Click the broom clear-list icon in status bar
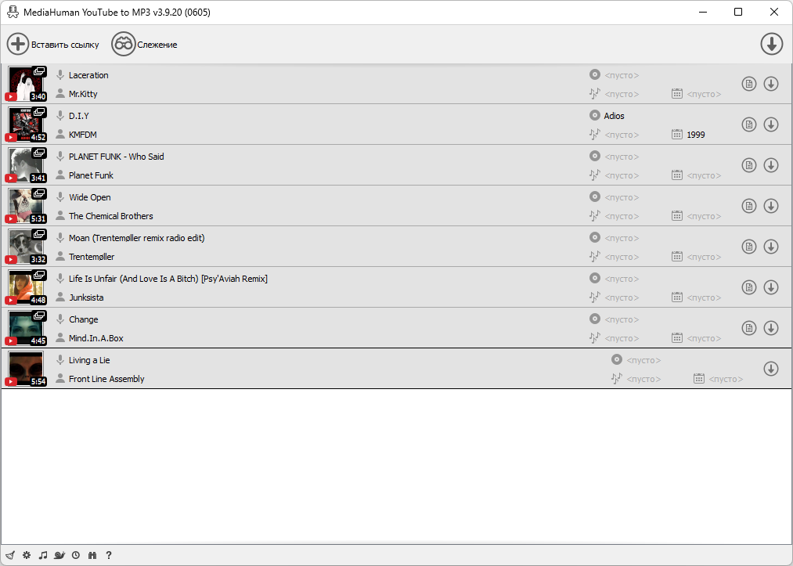793x566 pixels. coord(10,555)
